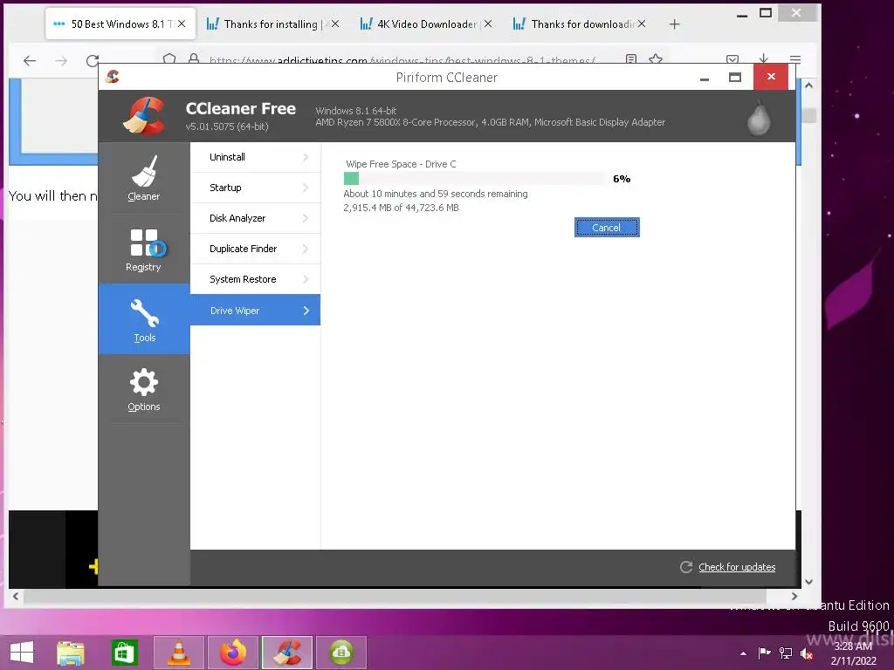Open the Startup tool

tap(256, 188)
